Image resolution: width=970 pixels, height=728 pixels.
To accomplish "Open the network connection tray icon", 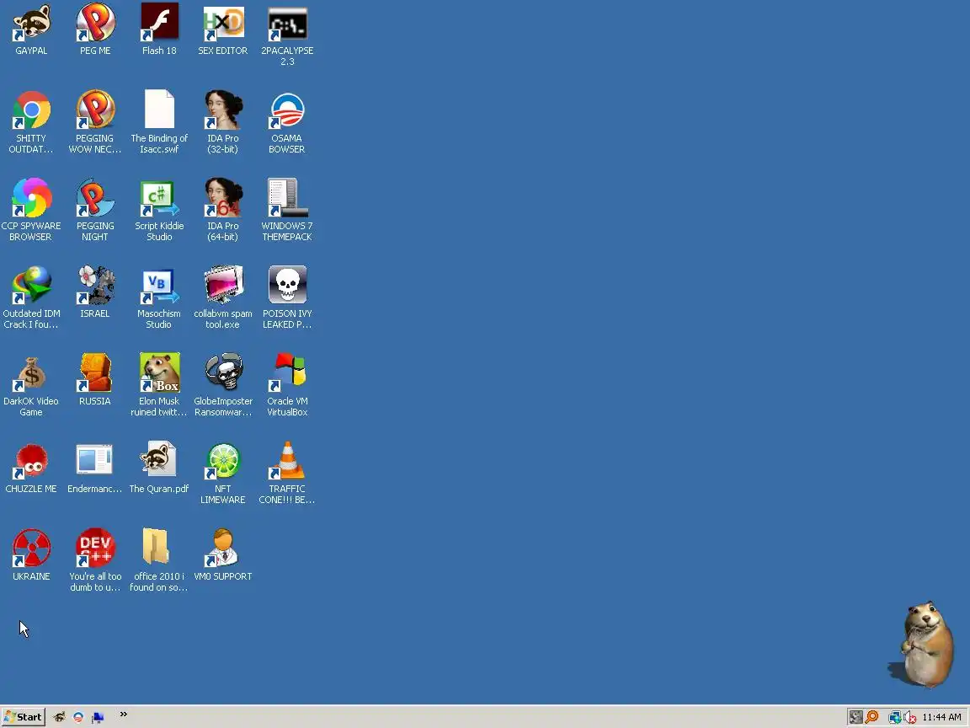I will pyautogui.click(x=894, y=718).
